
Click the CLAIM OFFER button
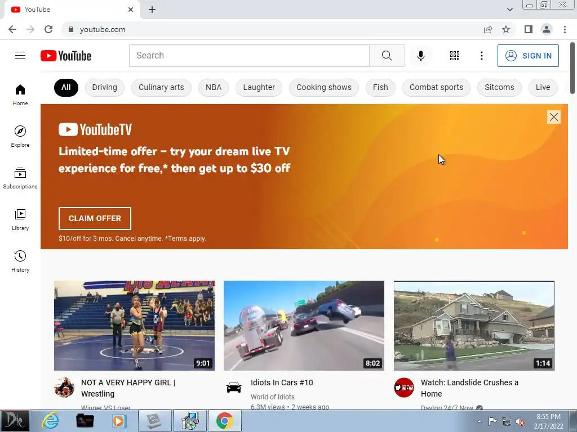[95, 218]
